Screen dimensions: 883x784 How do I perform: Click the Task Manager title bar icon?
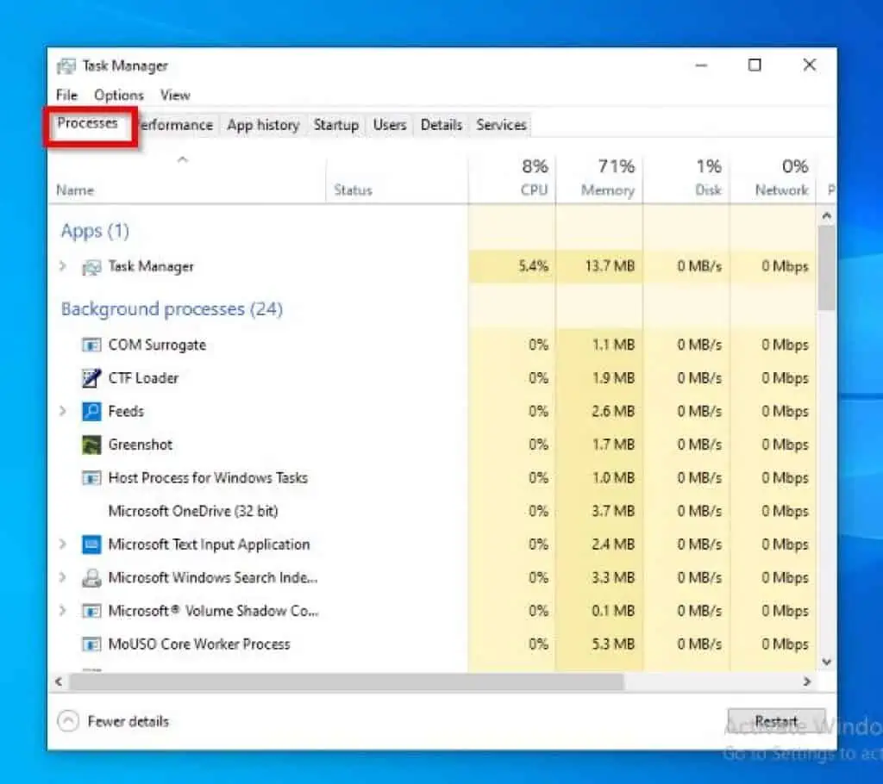(66, 66)
